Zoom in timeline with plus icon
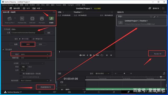 (131, 74)
